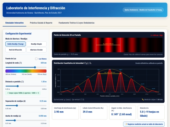This screenshot has height=127, width=170.
Task: Click the slit width value 0.050 mm
Action: tap(42, 116)
